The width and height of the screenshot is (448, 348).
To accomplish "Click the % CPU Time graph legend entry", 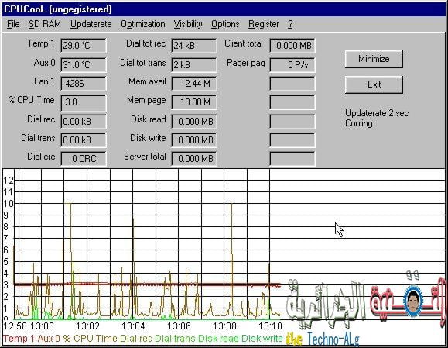I will (91, 339).
